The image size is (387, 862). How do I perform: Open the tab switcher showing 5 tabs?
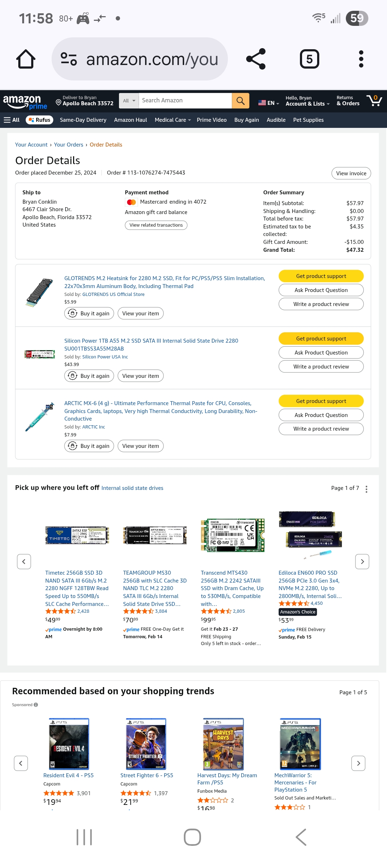[x=309, y=59]
